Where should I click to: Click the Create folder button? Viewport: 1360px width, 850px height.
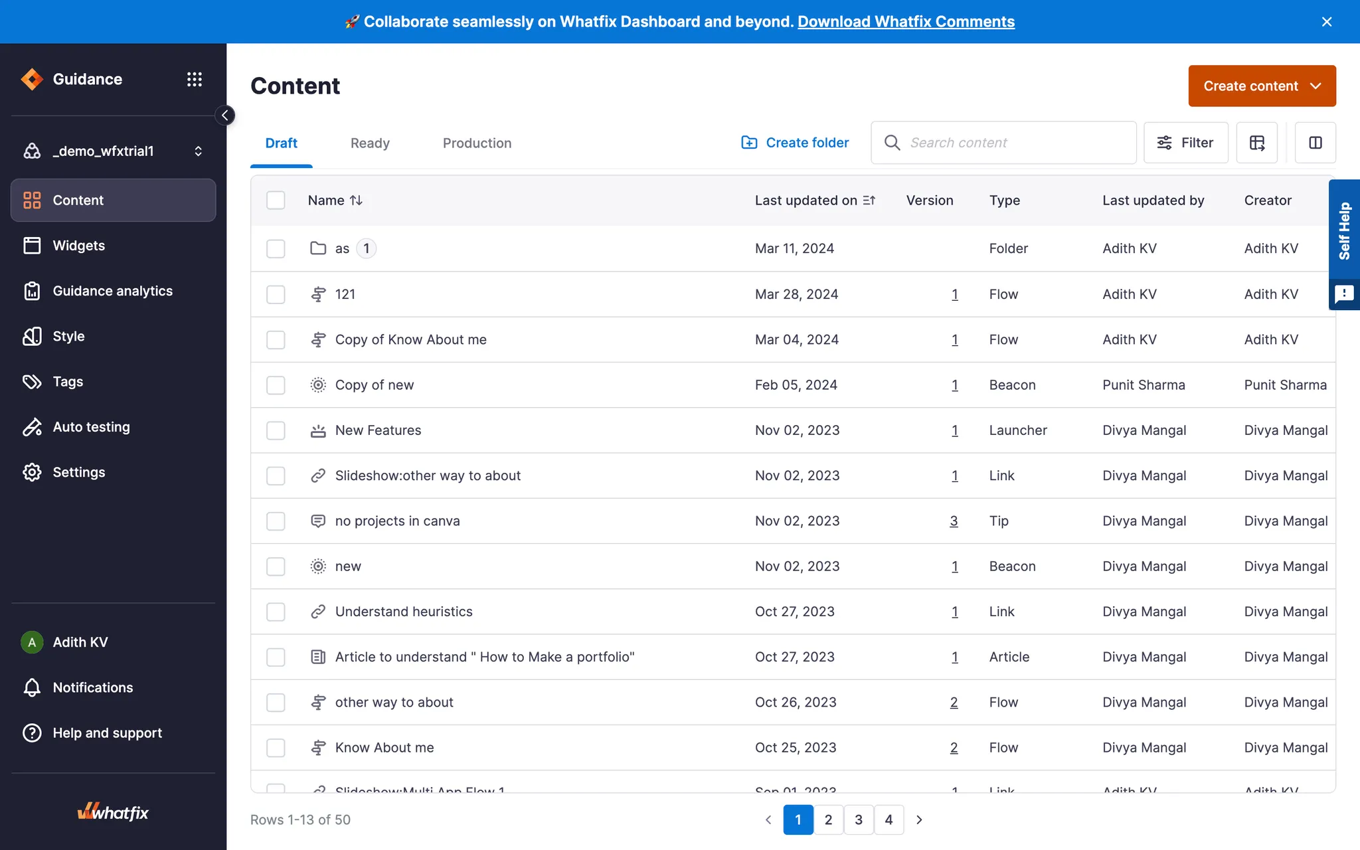coord(796,142)
